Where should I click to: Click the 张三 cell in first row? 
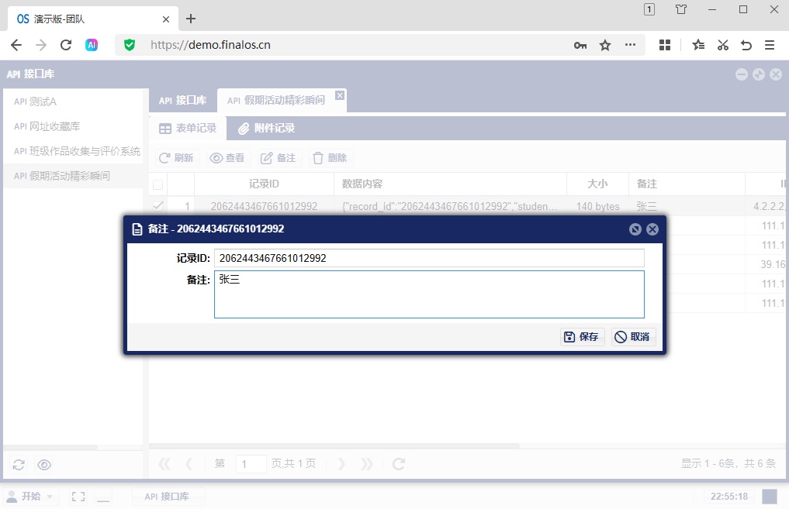click(687, 206)
